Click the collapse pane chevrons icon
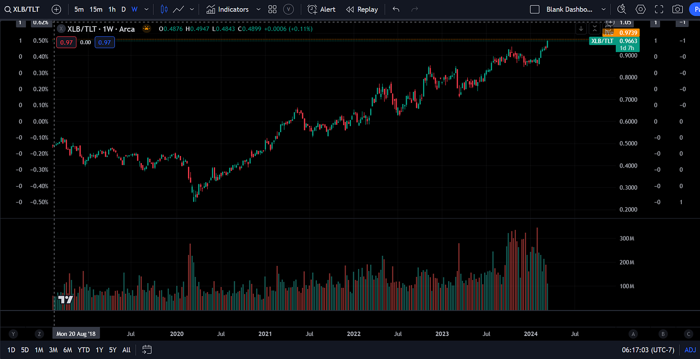 pos(595,28)
